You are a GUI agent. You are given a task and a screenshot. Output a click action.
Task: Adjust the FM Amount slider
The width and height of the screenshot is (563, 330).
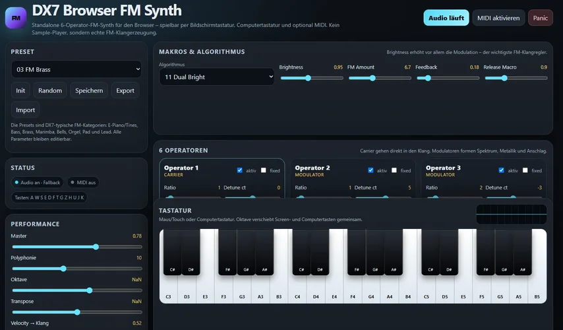tap(380, 78)
